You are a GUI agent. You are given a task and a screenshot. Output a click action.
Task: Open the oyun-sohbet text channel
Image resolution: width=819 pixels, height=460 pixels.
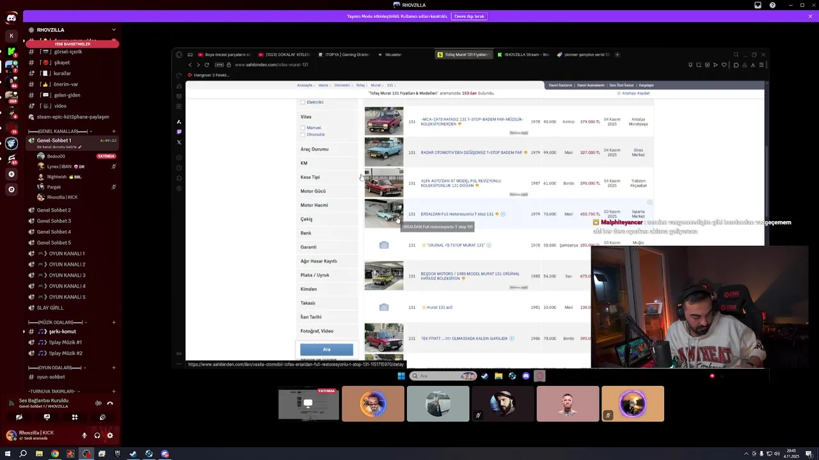pyautogui.click(x=51, y=377)
